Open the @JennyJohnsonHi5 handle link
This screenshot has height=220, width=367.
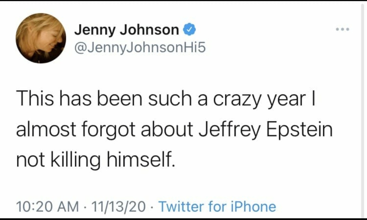[140, 49]
